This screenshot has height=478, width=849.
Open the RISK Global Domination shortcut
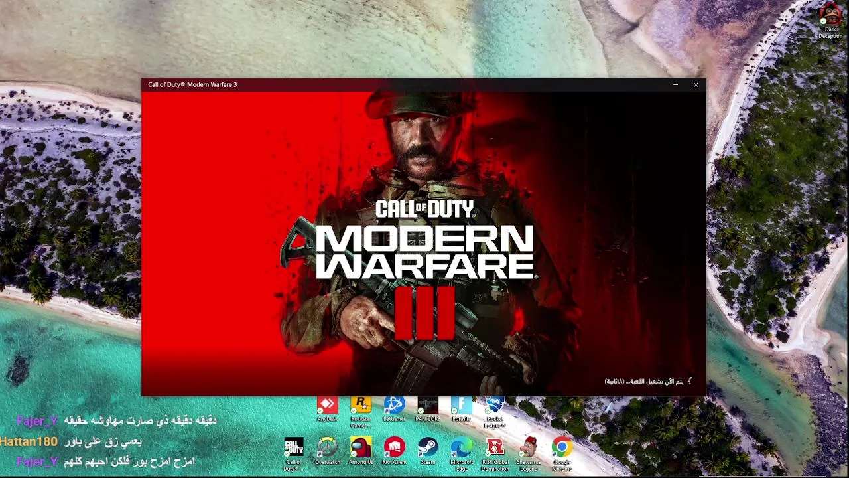495,453
